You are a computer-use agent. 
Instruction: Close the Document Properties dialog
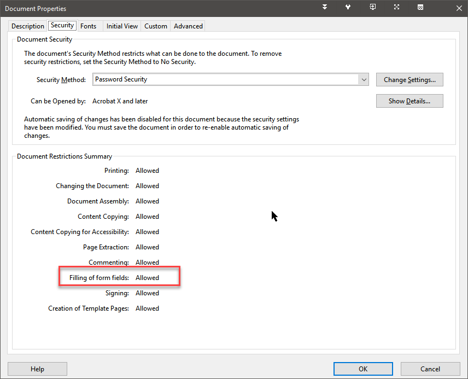point(459,8)
